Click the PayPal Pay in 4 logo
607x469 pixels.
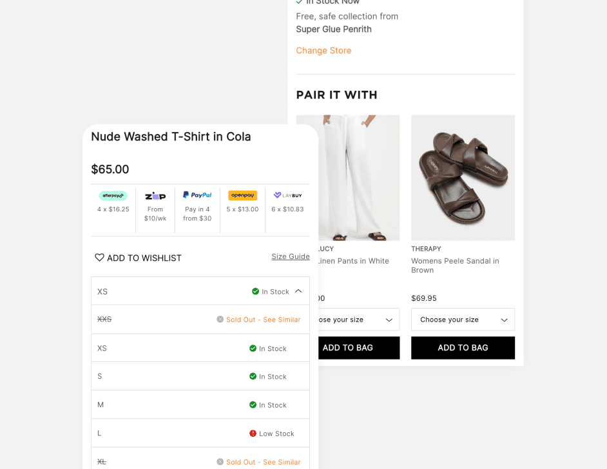pyautogui.click(x=197, y=195)
